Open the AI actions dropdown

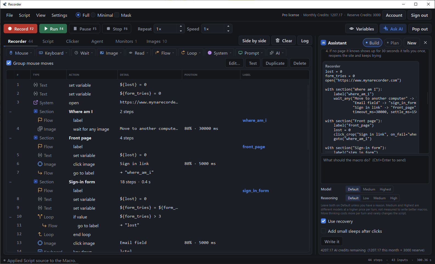click(x=276, y=53)
